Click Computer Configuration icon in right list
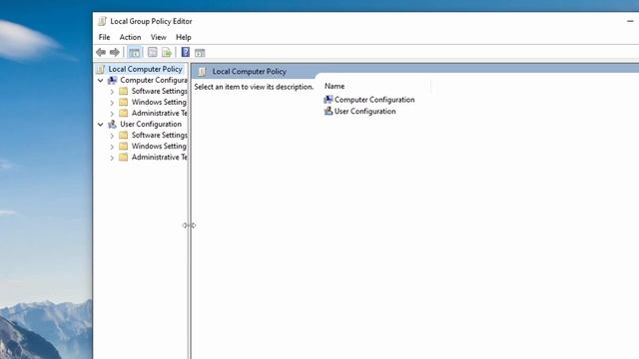The image size is (639, 359). coord(328,100)
